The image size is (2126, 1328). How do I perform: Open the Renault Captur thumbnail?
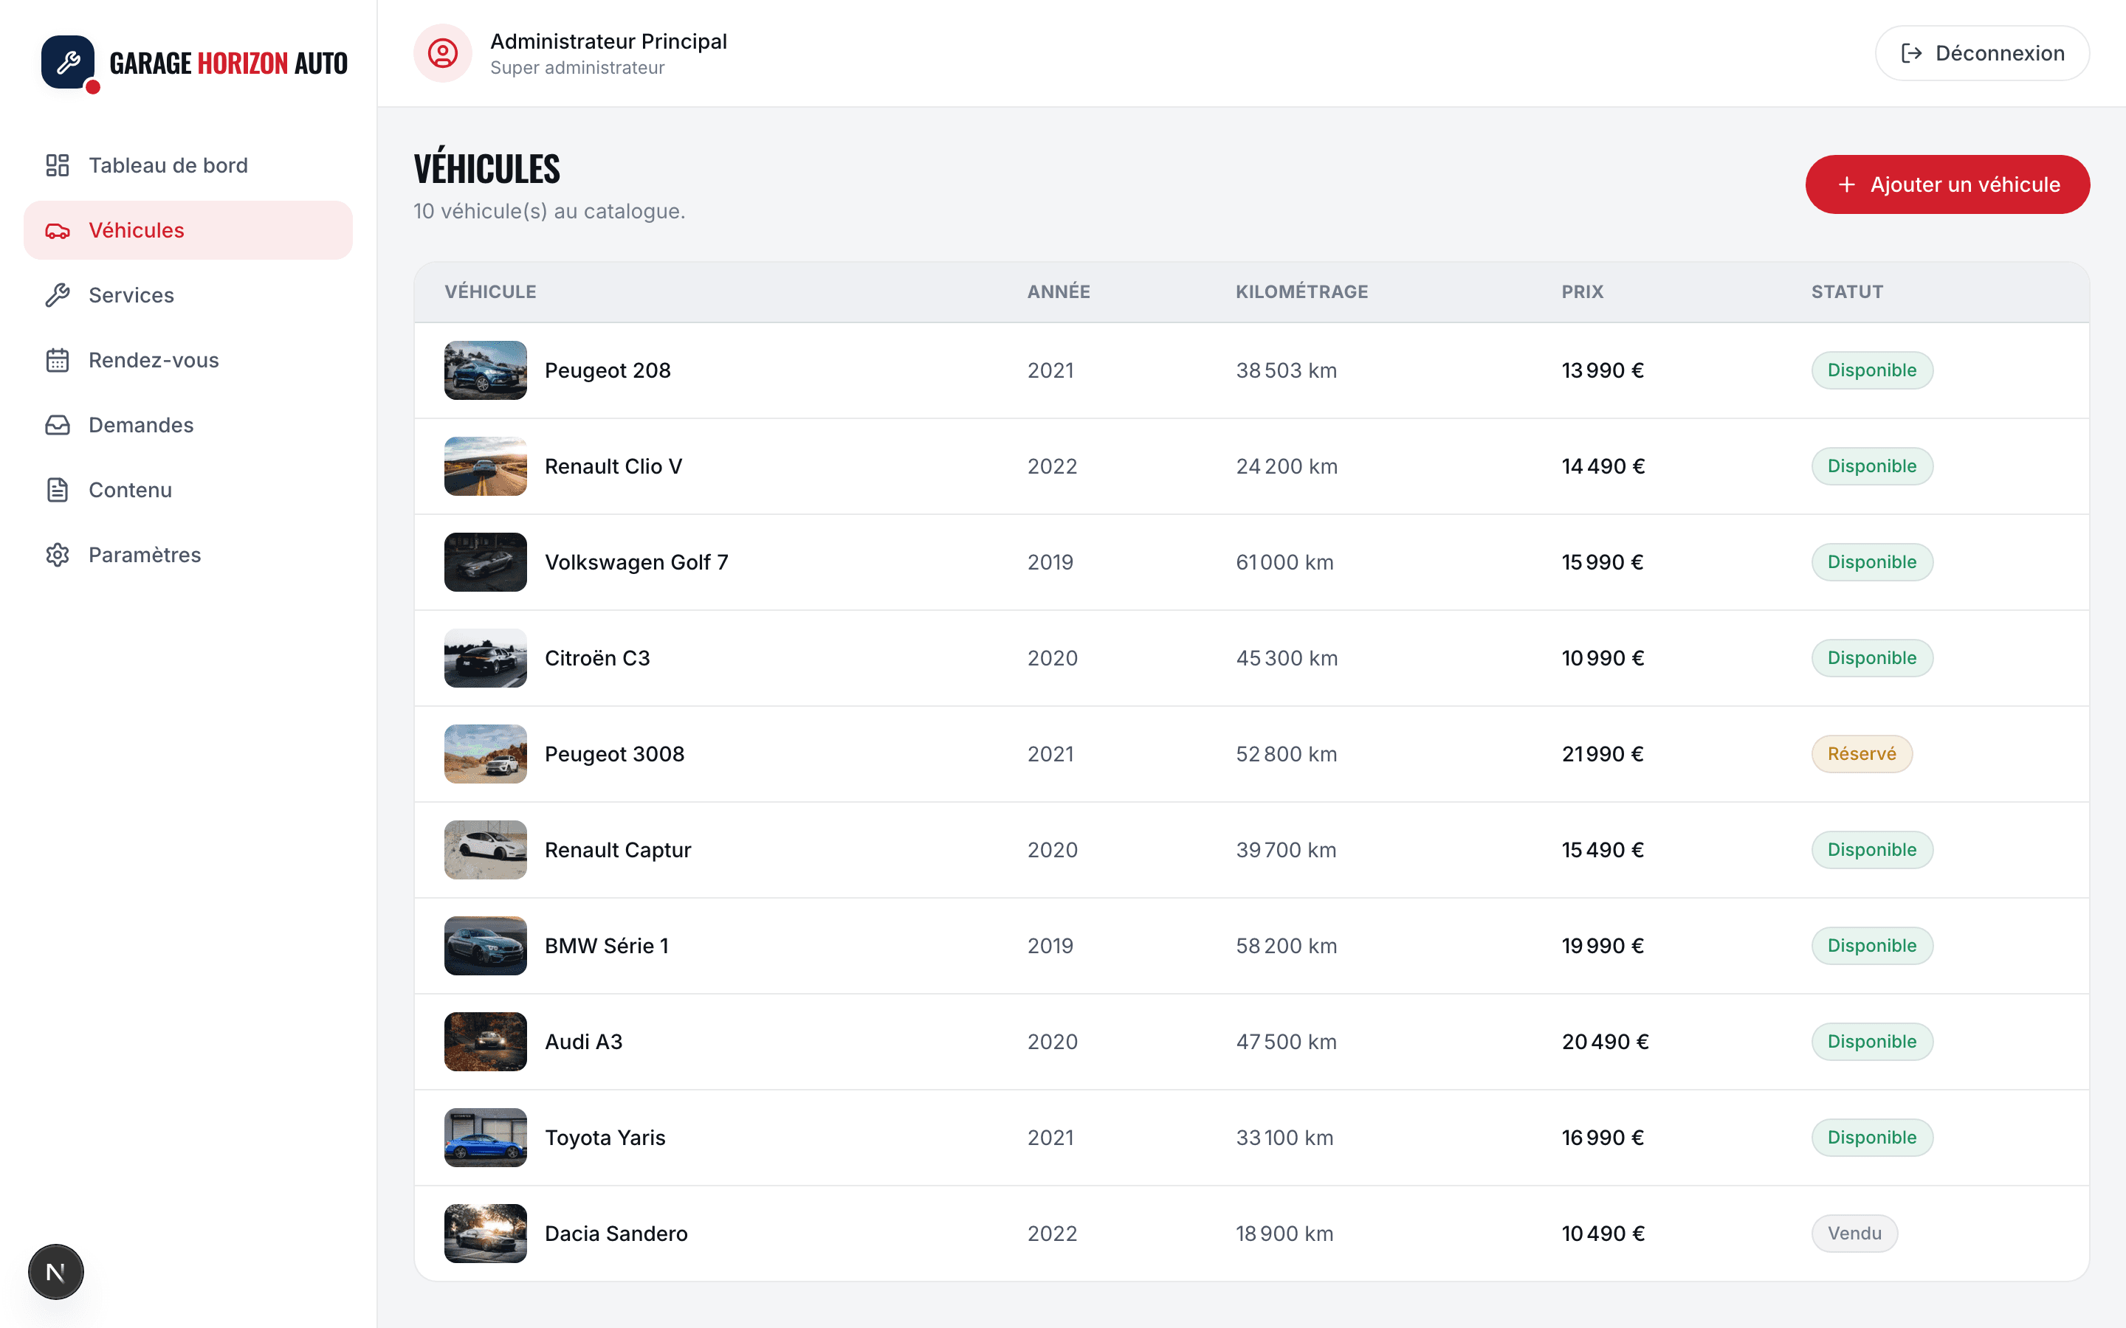pos(486,850)
